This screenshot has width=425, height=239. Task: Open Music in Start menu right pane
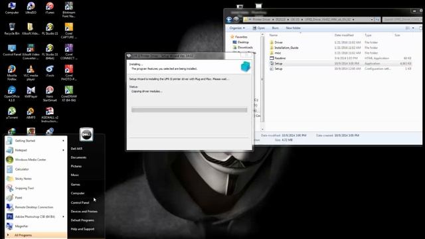point(75,175)
